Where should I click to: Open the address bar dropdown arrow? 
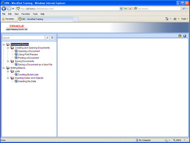point(121,9)
